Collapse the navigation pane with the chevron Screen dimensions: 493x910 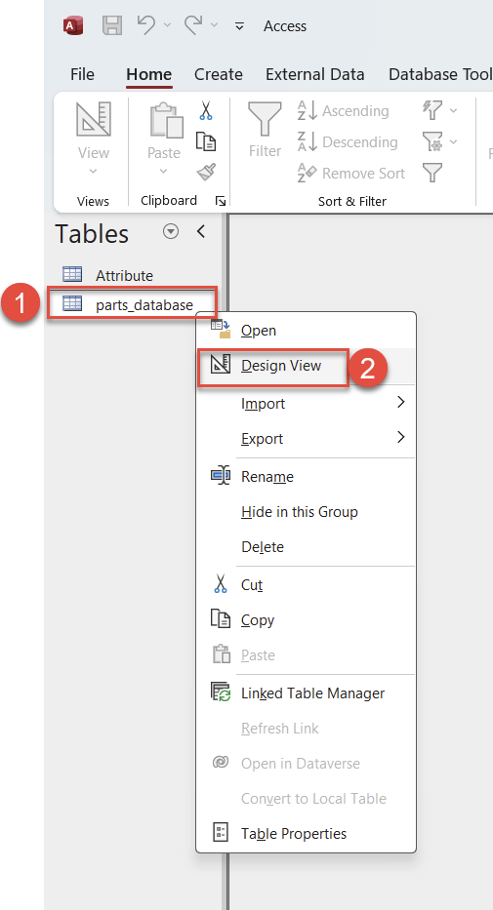coord(201,231)
